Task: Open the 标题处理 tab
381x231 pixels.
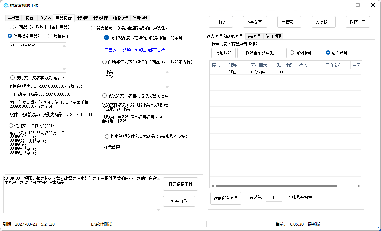Action: click(x=100, y=18)
